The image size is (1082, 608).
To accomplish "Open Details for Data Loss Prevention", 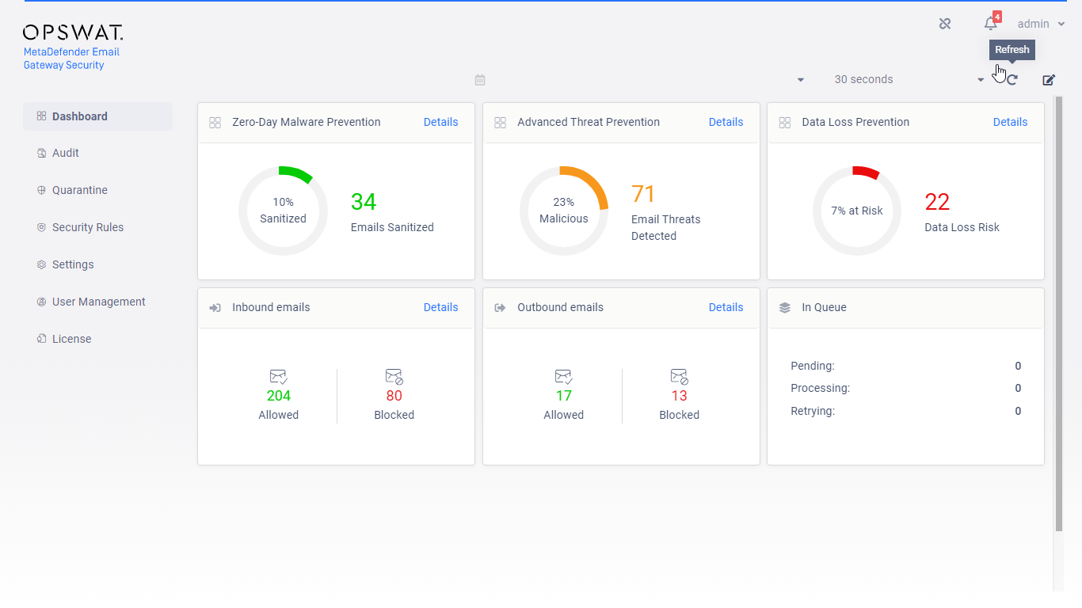I will [1010, 122].
